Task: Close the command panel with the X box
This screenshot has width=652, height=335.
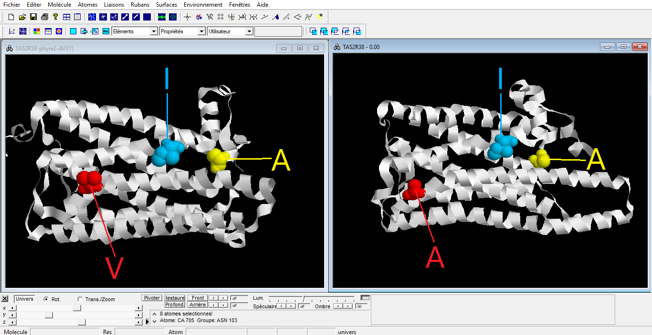Action: pos(5,299)
